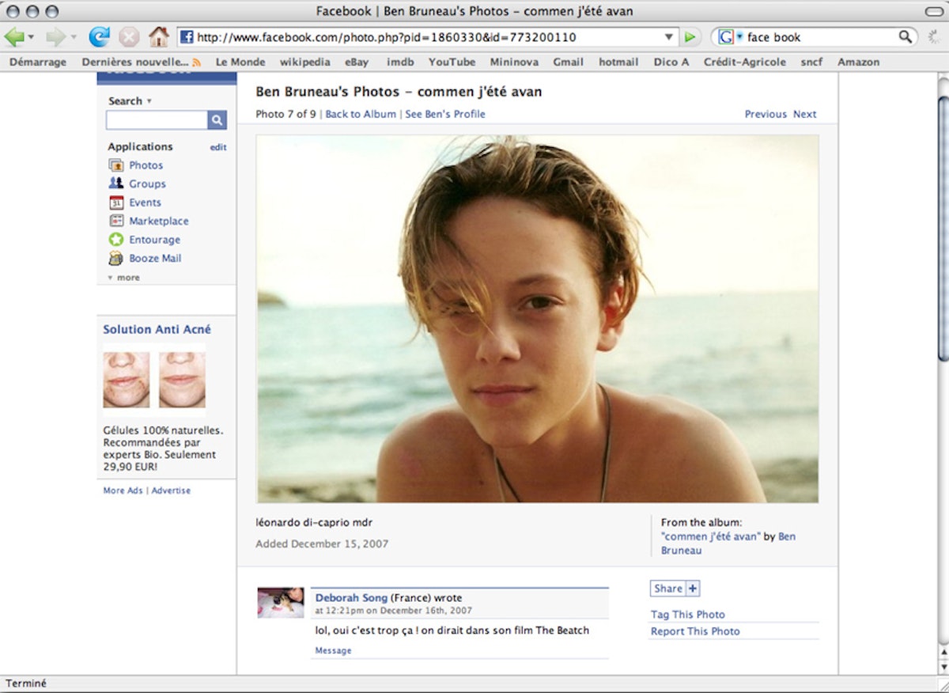
Task: Click in the Facebook sidebar search field
Action: pos(157,120)
